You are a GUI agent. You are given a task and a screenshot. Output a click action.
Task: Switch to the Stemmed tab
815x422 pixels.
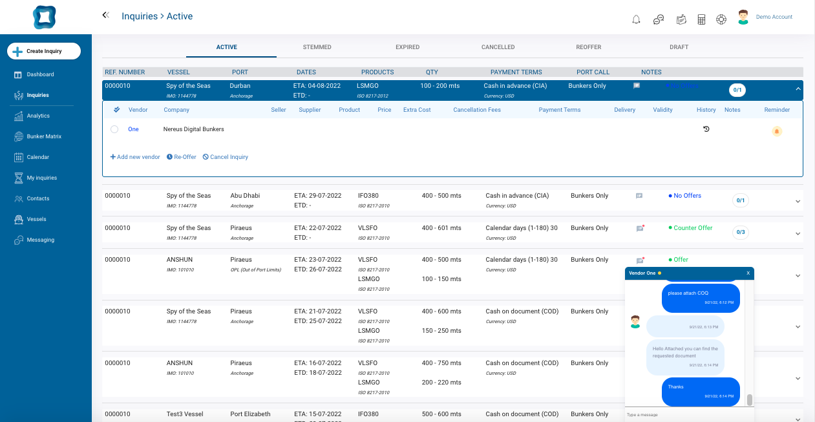click(317, 47)
